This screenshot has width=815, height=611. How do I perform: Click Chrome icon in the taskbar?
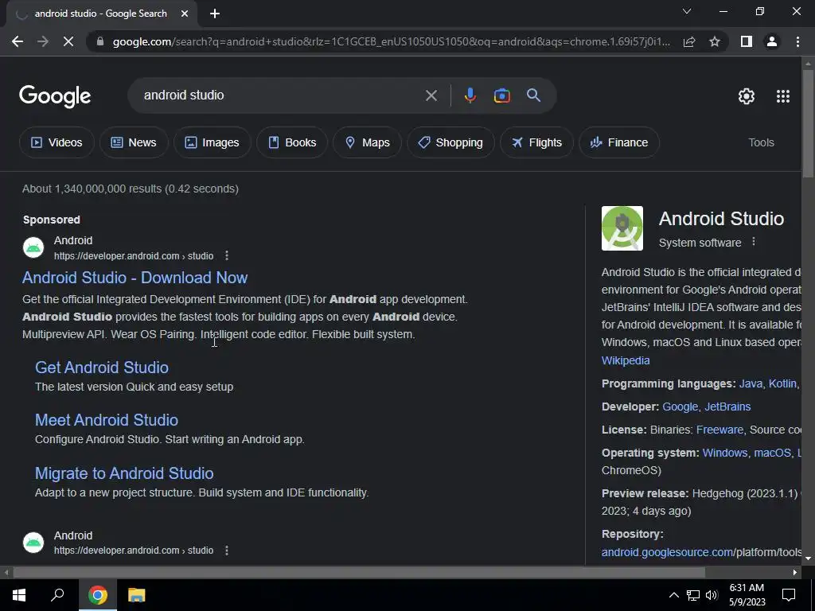click(98, 595)
